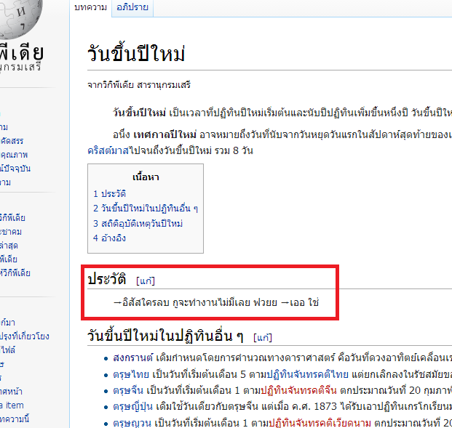
Task: Switch to the อภิปราย tab
Action: tap(132, 7)
